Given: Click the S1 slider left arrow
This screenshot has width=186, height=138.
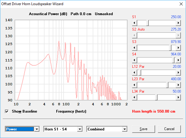Looking at the screenshot, I should click(x=135, y=23).
